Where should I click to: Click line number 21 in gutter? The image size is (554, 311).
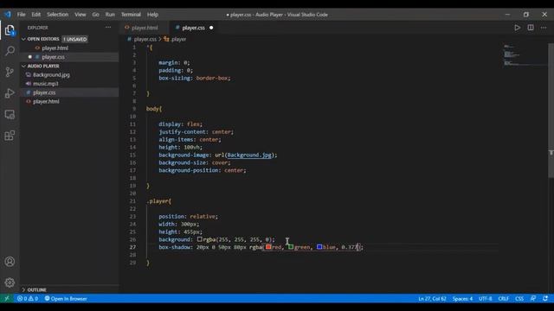132,201
